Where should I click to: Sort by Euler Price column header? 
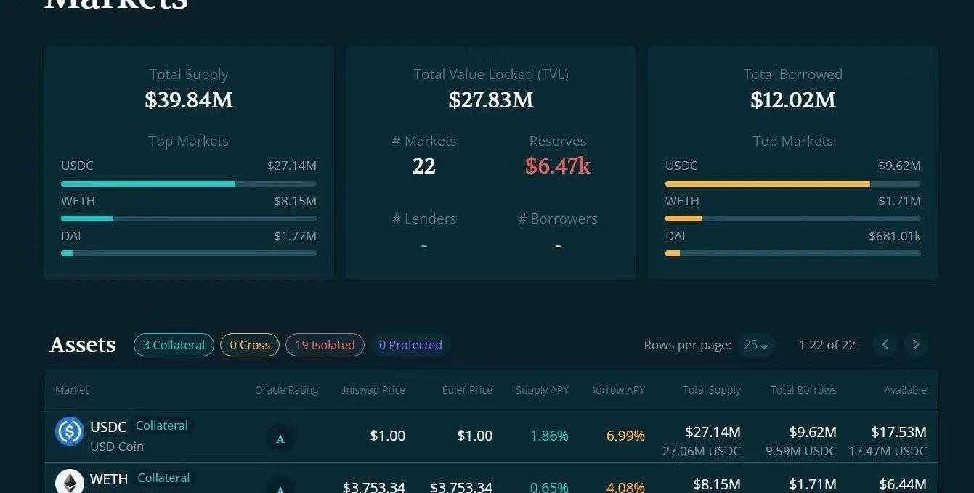(467, 390)
